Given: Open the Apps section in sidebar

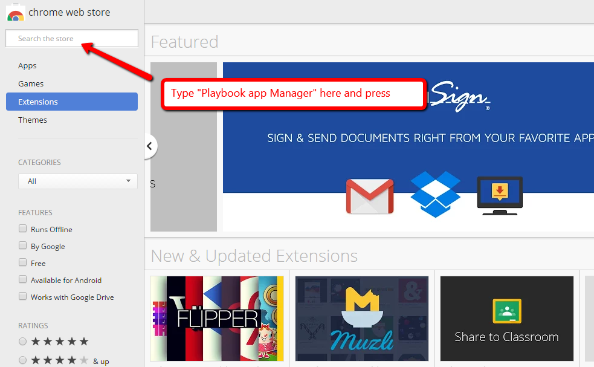Looking at the screenshot, I should [27, 66].
